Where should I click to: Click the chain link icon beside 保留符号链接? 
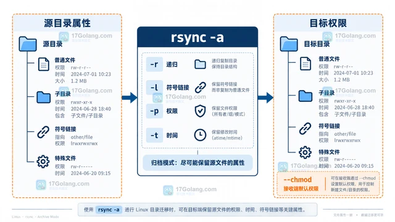pos(201,88)
